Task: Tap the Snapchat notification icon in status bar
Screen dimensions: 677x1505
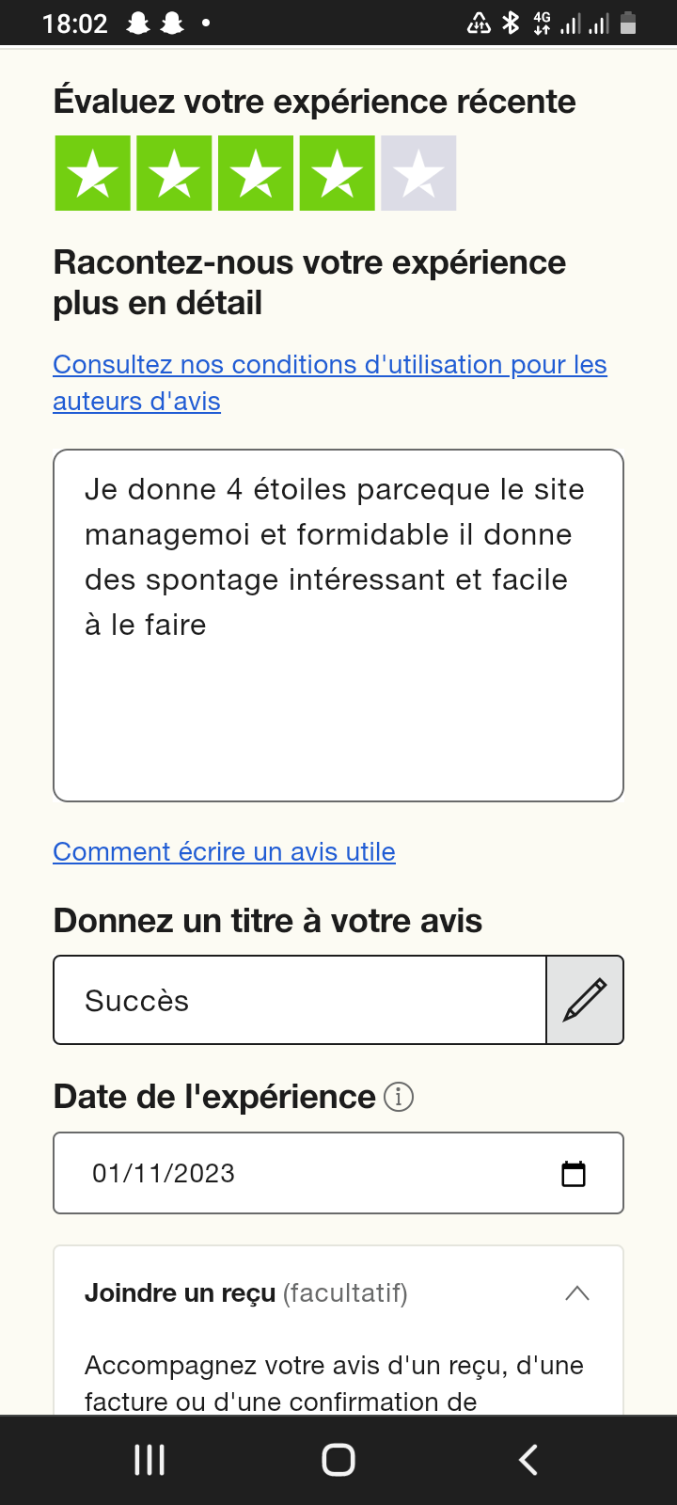Action: pos(138,24)
